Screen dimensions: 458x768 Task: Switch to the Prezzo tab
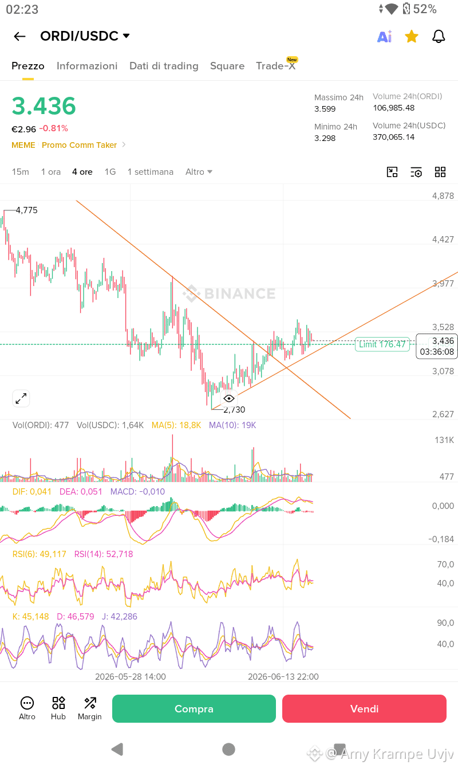[28, 66]
